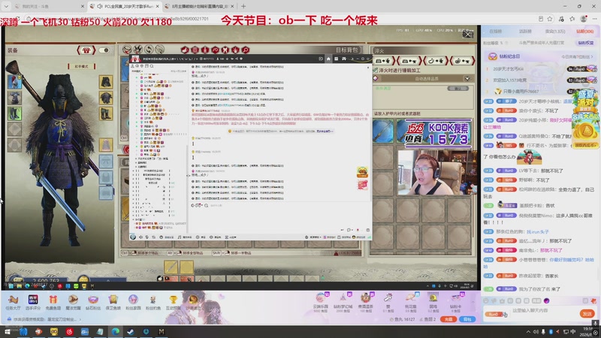601x338 pixels.
Task: Switch to the 贵宾(1.3万) tab
Action: pyautogui.click(x=555, y=32)
